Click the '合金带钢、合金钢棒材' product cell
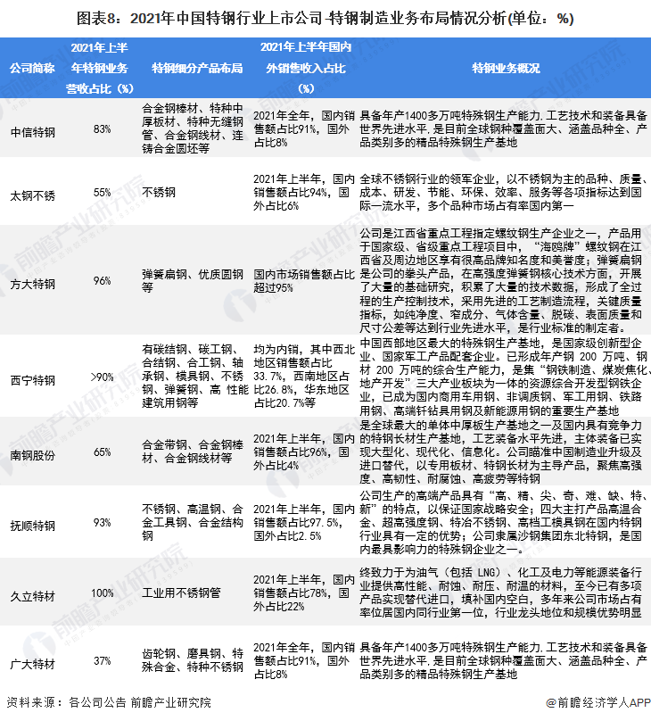Screen dimensions: 651x721 193,452
